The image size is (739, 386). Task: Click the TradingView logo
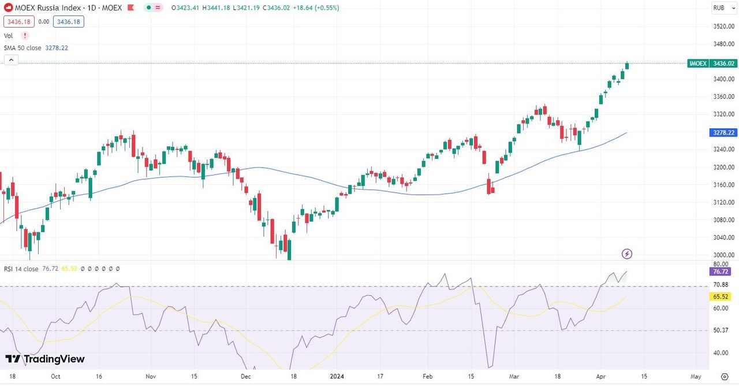pos(45,359)
